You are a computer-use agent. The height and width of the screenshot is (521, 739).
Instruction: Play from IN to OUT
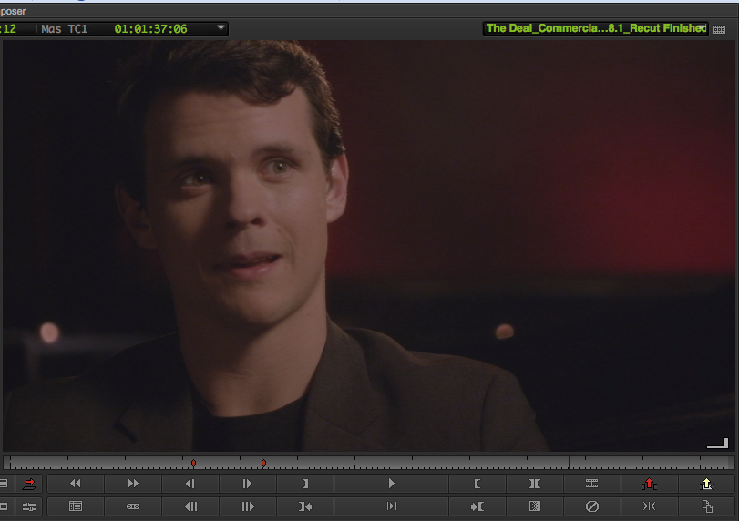pyautogui.click(x=391, y=506)
